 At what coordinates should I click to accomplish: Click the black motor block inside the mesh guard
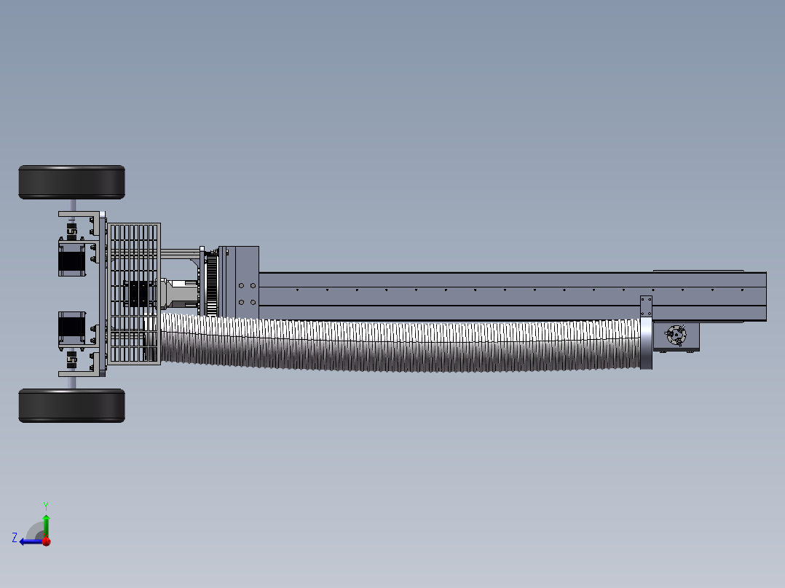(x=138, y=293)
